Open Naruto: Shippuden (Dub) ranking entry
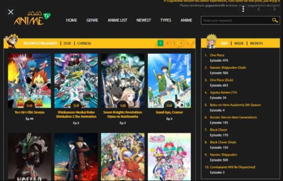The width and height of the screenshot is (283, 181). [x=228, y=68]
